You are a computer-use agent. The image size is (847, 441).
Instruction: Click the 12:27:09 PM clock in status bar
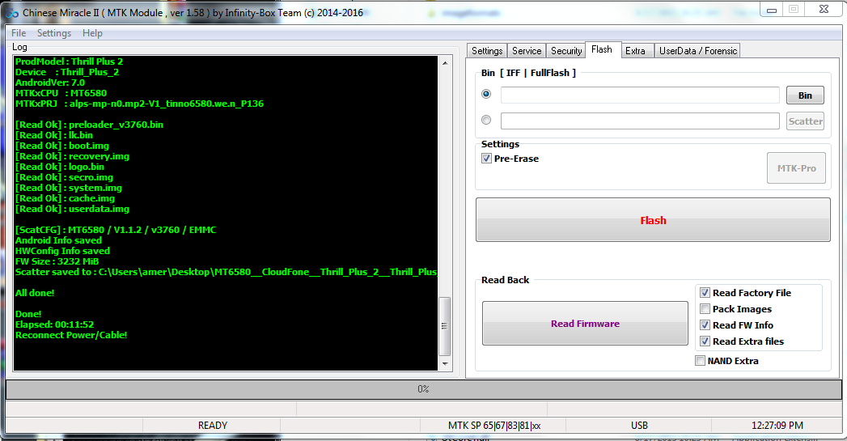tap(777, 426)
